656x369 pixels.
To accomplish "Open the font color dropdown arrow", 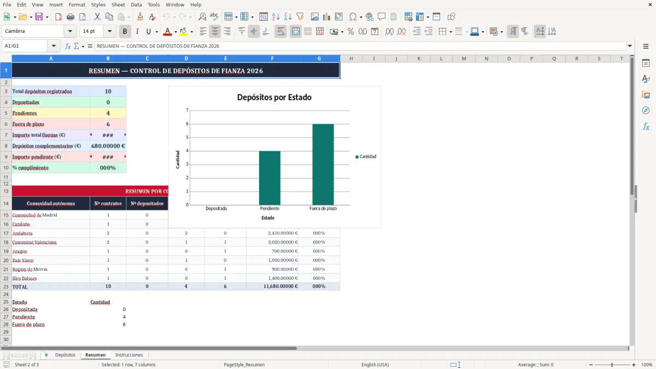I will [176, 32].
